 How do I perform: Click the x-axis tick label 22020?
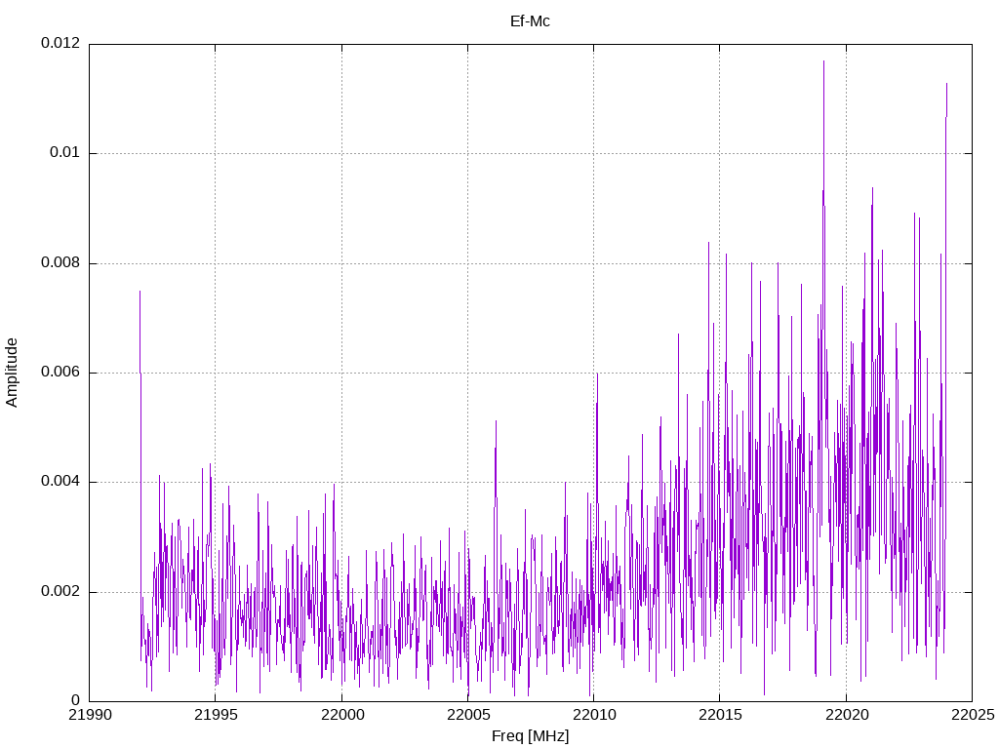[x=847, y=715]
